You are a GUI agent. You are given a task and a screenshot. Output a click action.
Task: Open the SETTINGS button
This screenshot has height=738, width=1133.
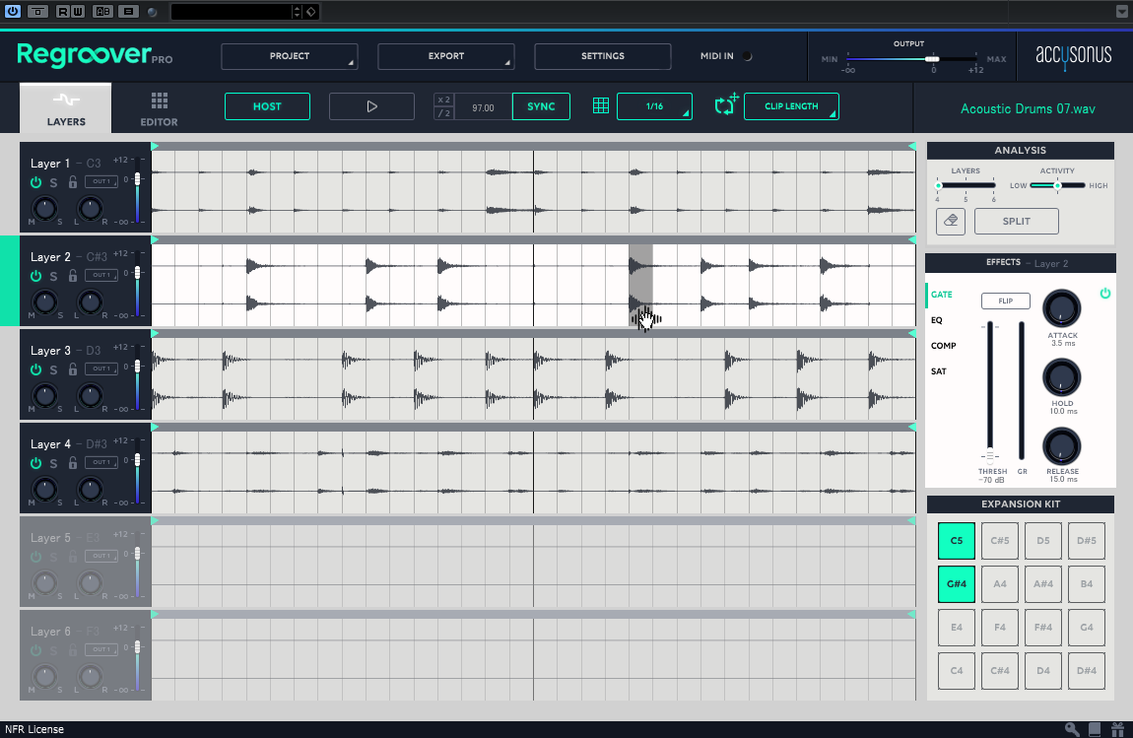click(603, 56)
